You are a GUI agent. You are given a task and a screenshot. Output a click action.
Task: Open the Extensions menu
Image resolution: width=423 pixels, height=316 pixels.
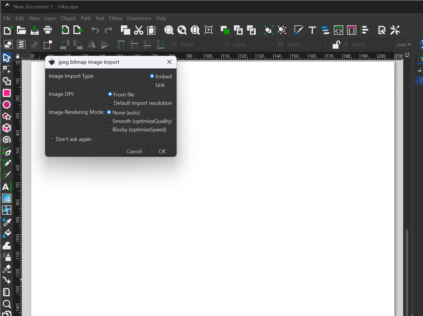coord(139,18)
